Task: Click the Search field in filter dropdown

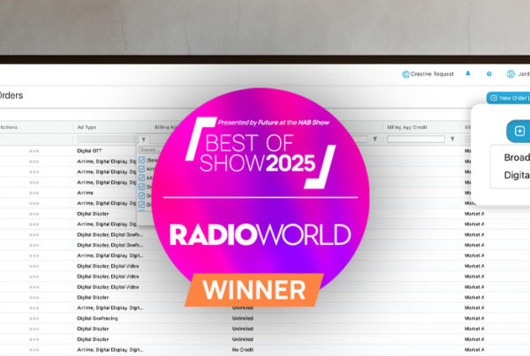Action: [148, 150]
